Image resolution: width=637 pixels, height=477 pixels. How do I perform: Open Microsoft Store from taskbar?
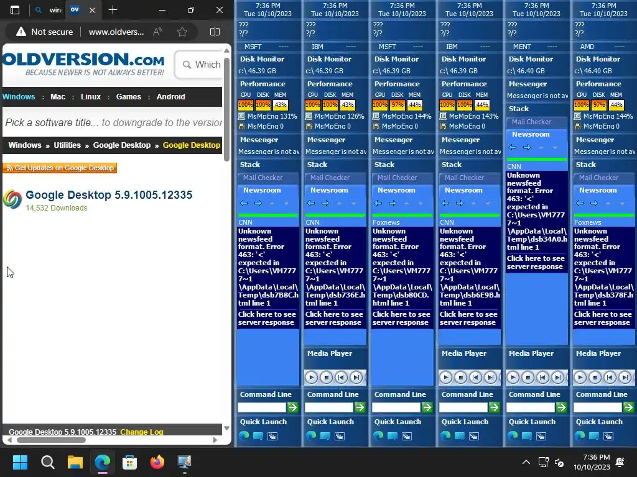pos(129,462)
